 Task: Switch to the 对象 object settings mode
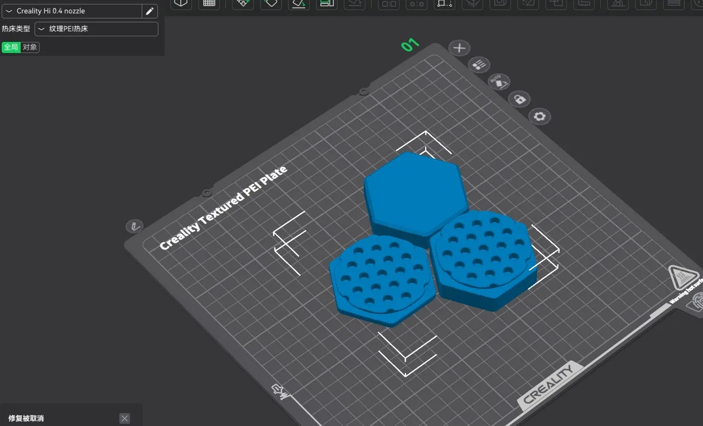coord(30,47)
